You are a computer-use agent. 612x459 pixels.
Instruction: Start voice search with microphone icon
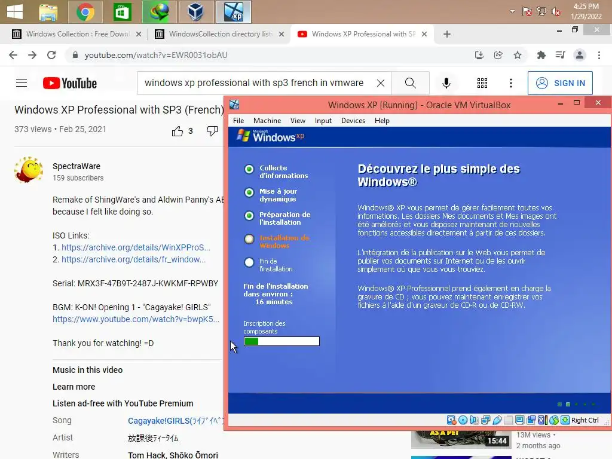tap(446, 82)
